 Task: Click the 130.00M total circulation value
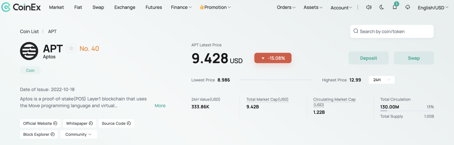pyautogui.click(x=389, y=107)
